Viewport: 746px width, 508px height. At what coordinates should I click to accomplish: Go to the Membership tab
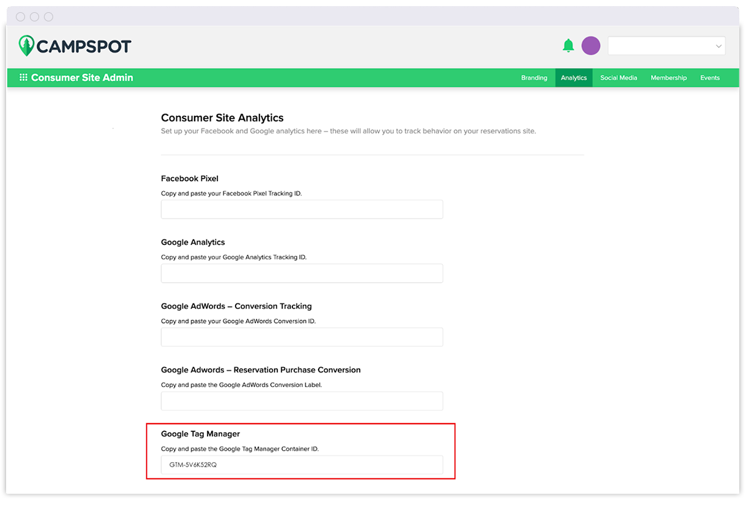[668, 78]
